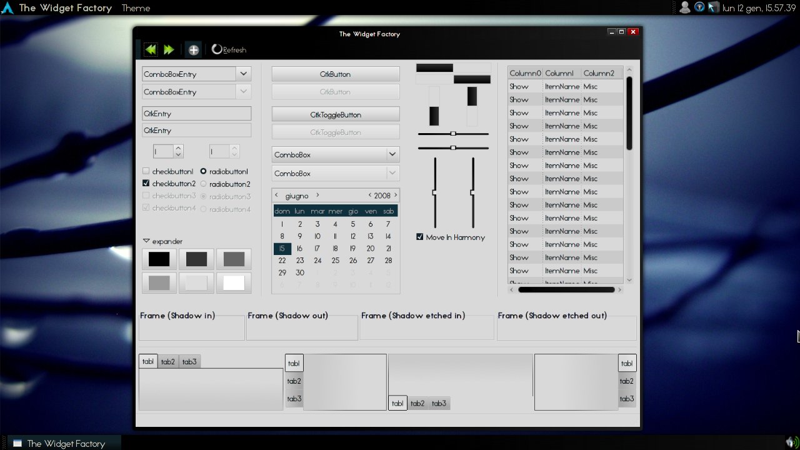Select day 30 in the calendar
Screen dimensions: 800x450
coord(300,272)
